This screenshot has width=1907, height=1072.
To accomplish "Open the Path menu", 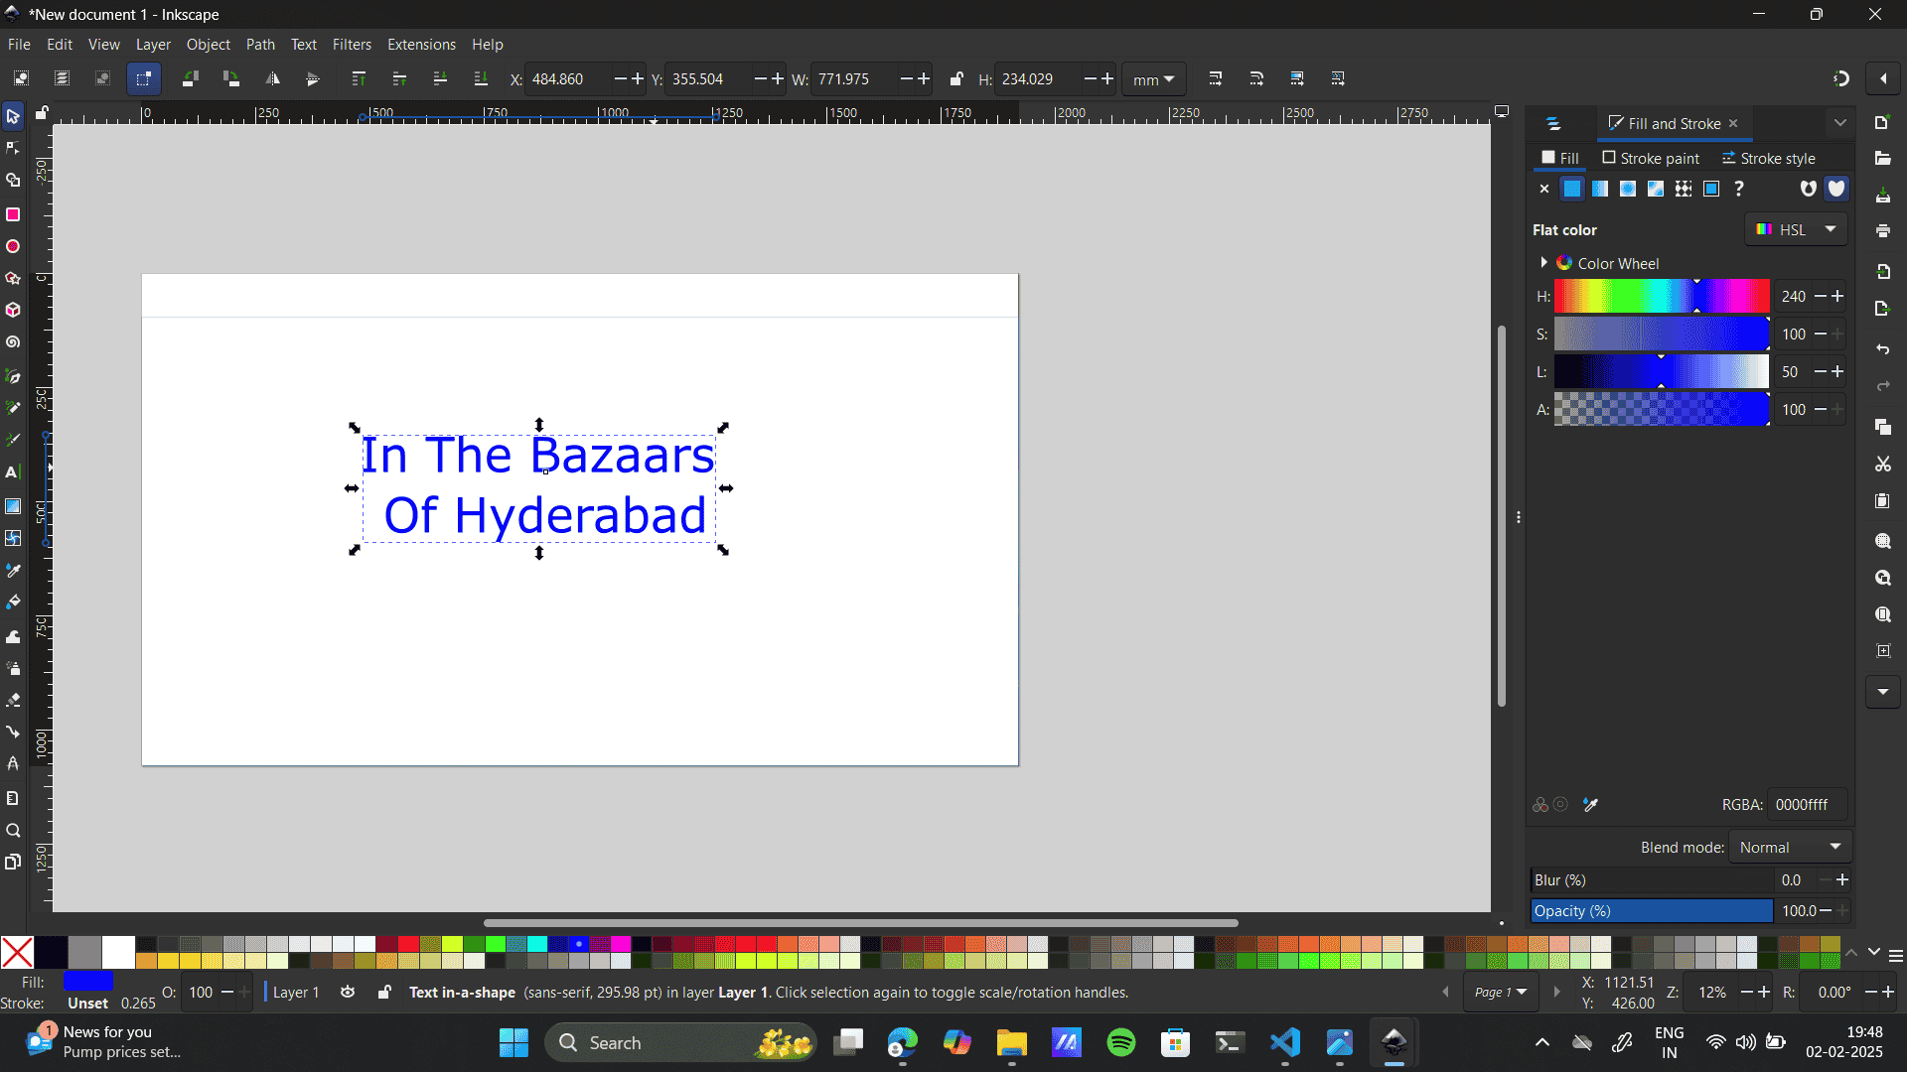I will (260, 45).
